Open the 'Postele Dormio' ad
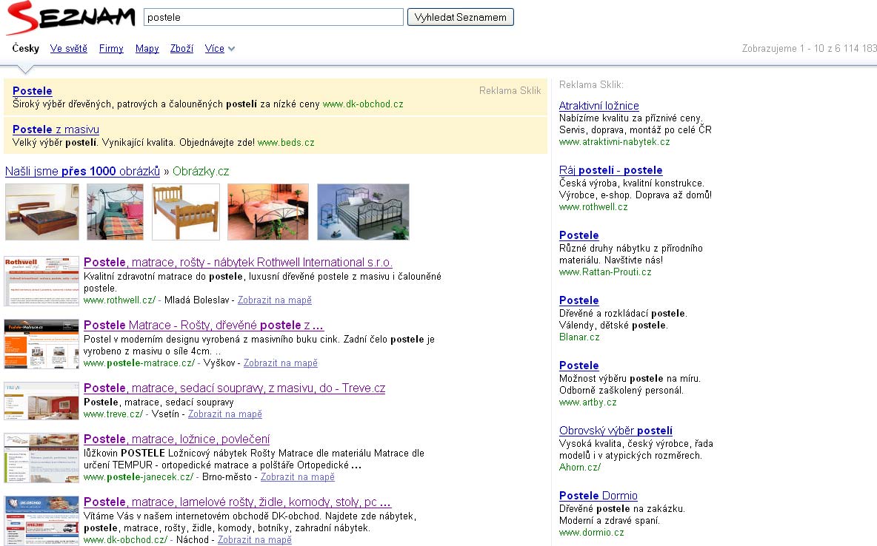 tap(598, 496)
